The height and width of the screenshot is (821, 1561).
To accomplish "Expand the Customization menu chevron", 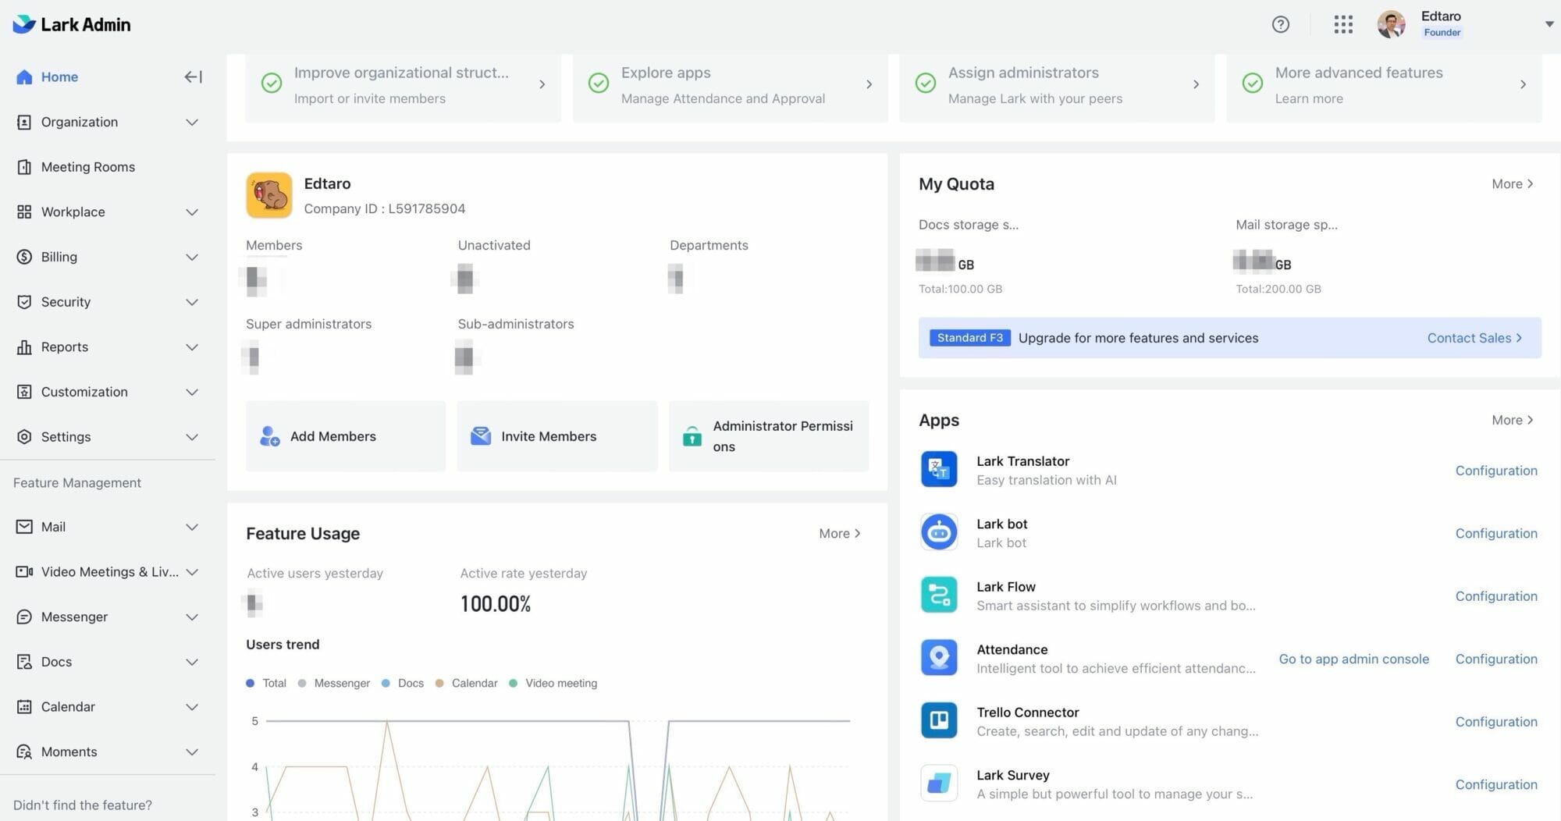I will point(192,392).
